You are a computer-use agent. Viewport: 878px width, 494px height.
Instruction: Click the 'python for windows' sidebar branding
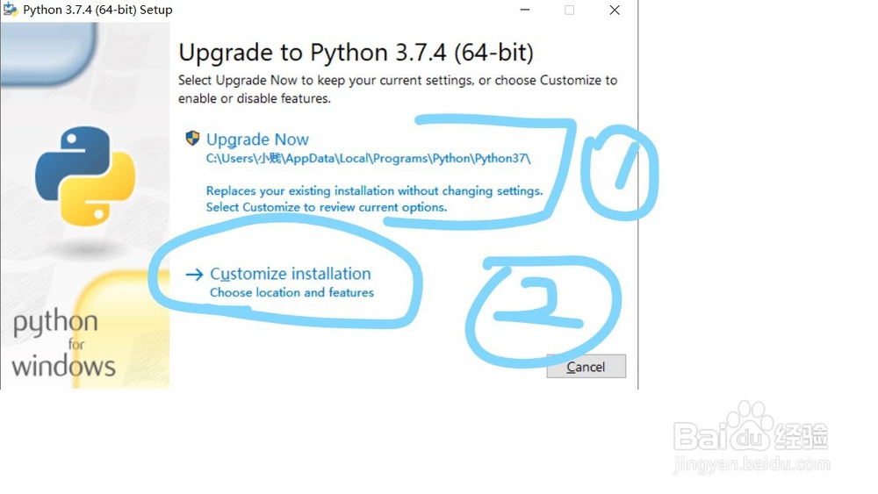point(62,343)
